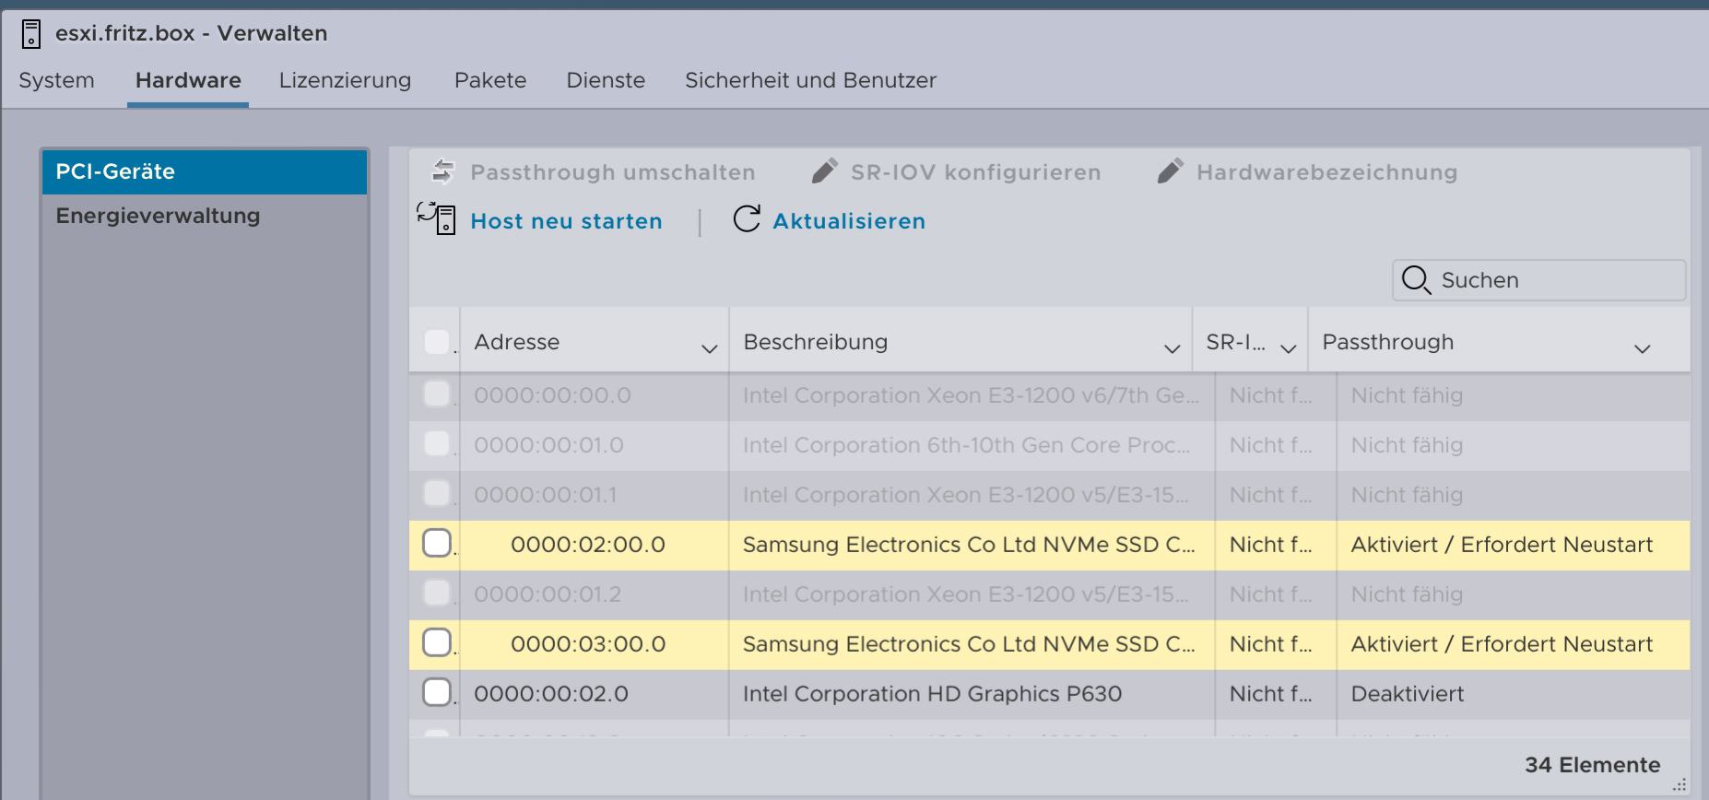Open the Passthrough column dropdown arrow
The image size is (1709, 800).
(x=1642, y=348)
